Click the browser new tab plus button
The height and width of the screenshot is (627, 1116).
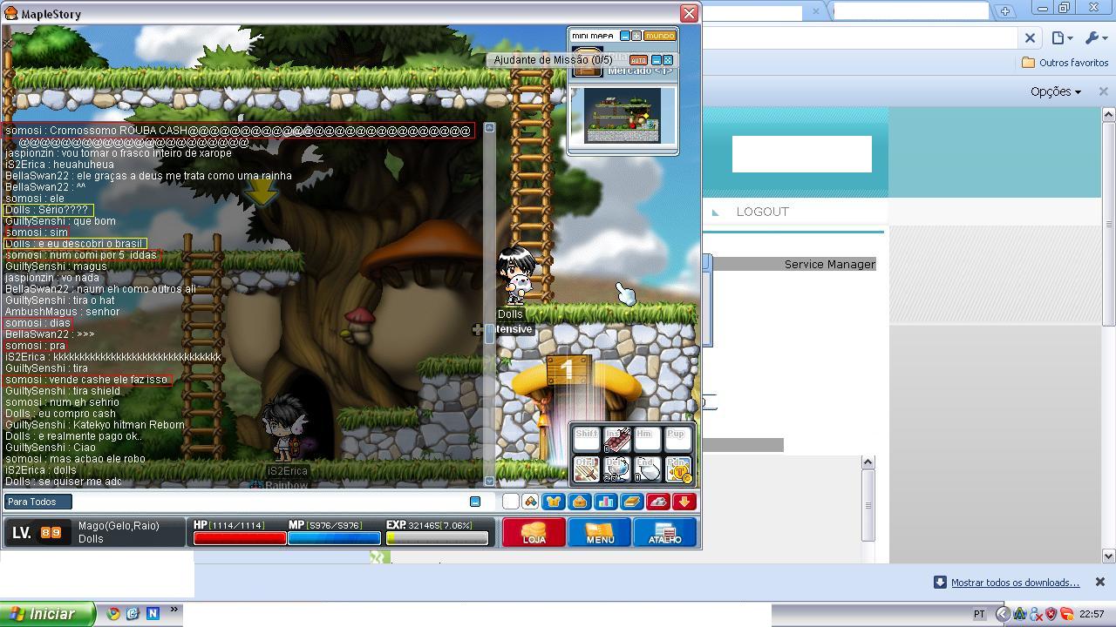click(1005, 10)
